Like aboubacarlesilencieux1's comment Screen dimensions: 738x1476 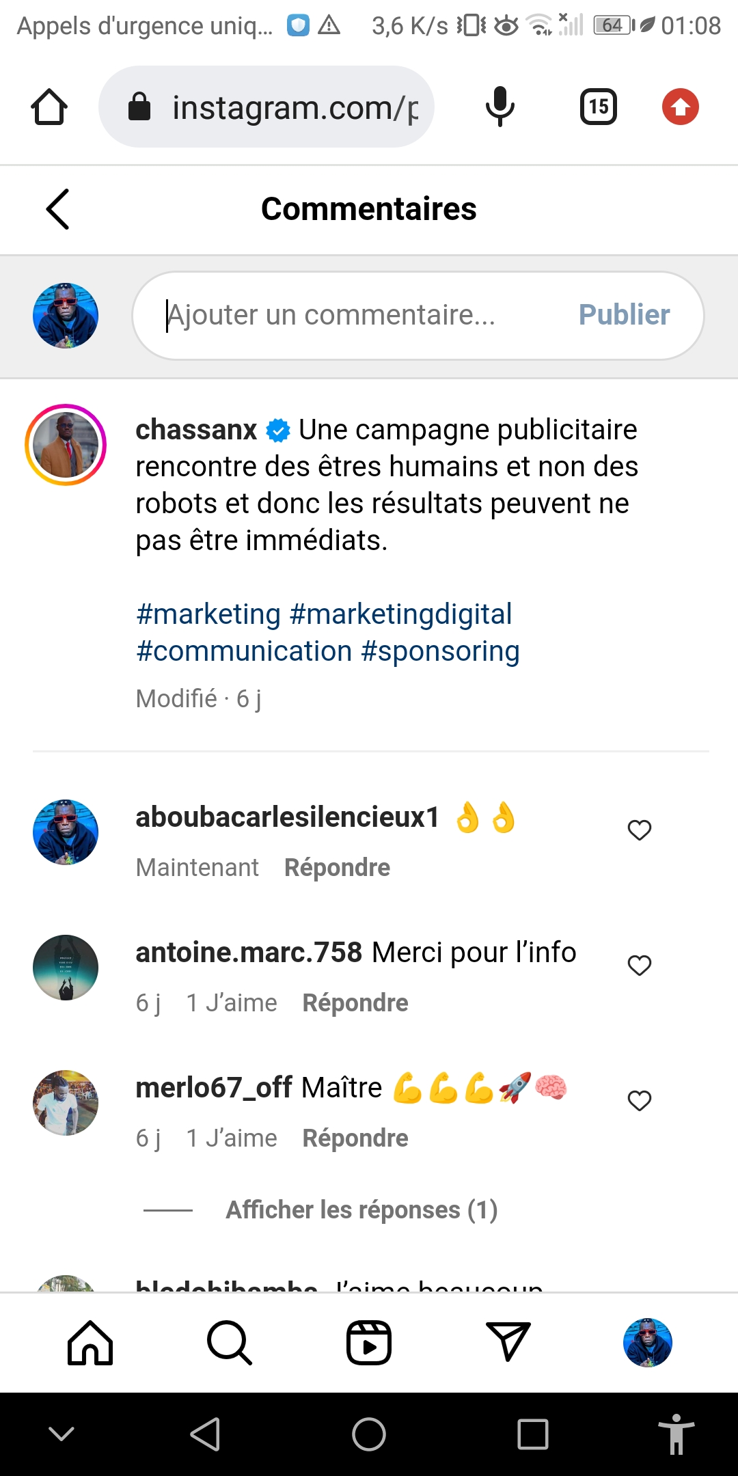(640, 830)
